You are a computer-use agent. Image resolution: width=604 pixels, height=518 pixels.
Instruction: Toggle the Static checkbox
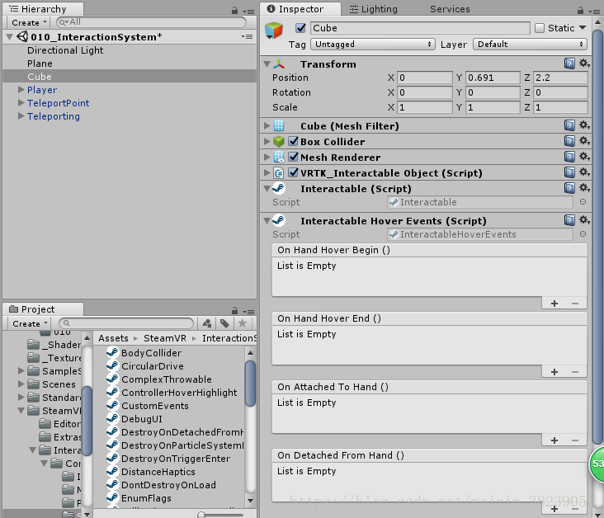click(540, 28)
